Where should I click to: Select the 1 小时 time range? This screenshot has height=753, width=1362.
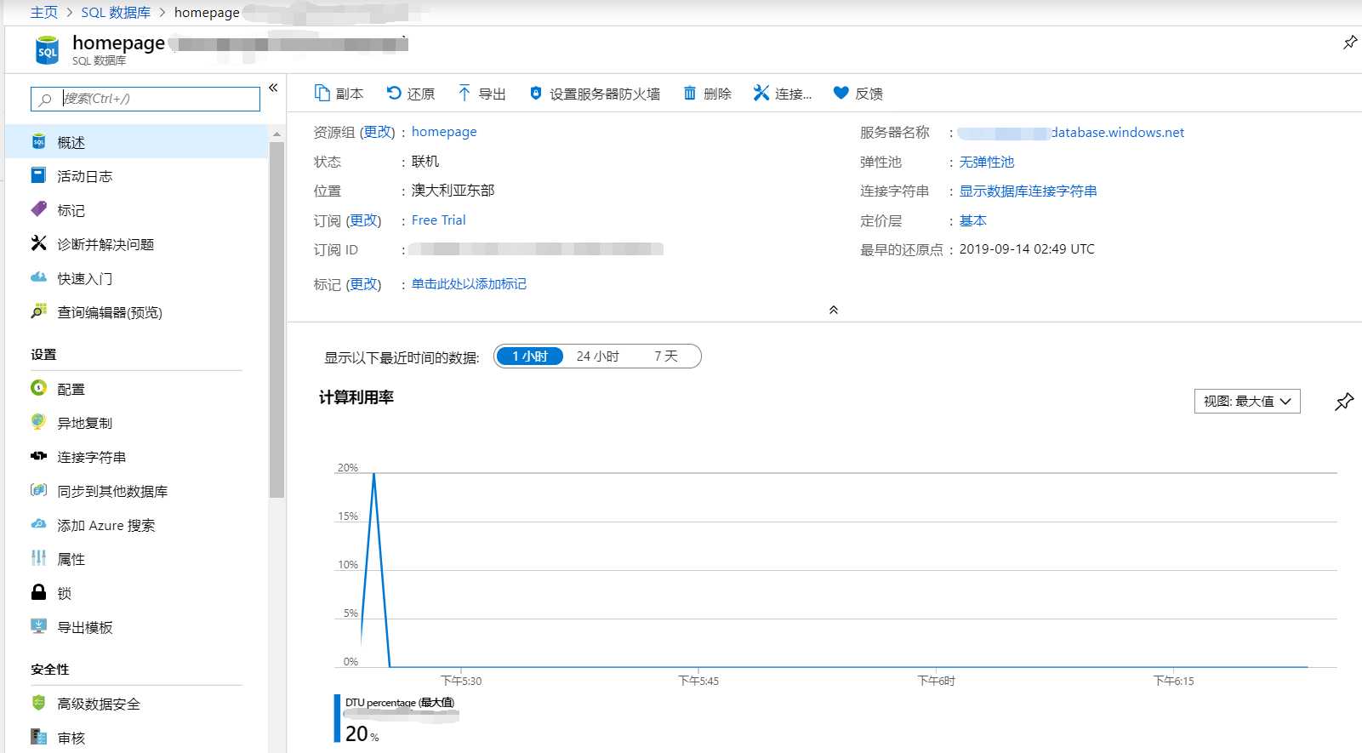click(x=529, y=356)
